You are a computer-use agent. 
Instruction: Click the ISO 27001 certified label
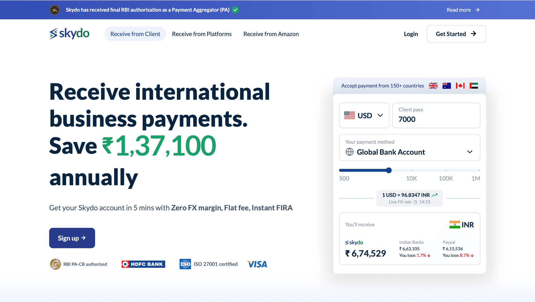(x=216, y=264)
